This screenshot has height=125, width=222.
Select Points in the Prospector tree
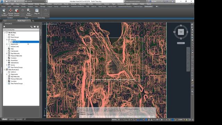click(12, 35)
